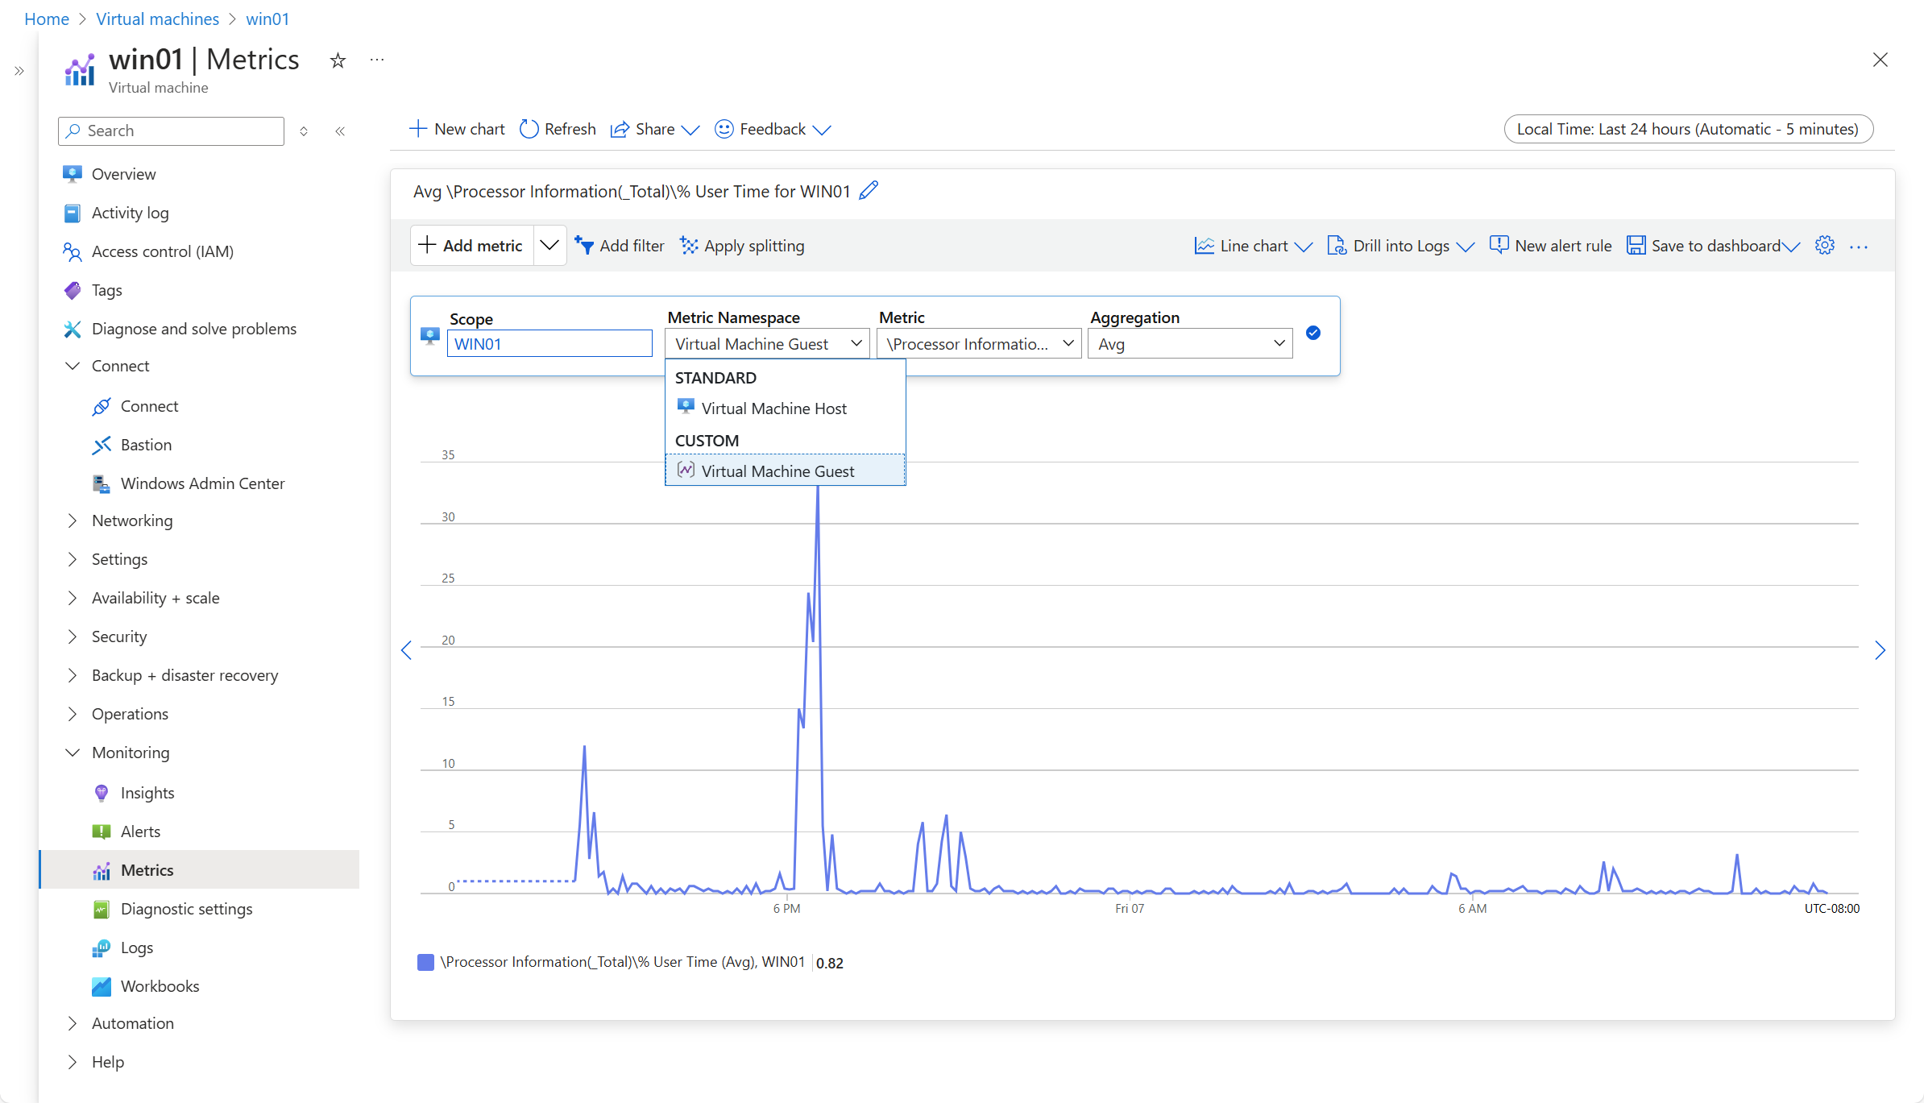1924x1103 pixels.
Task: Open the Aggregation dropdown
Action: (x=1190, y=344)
